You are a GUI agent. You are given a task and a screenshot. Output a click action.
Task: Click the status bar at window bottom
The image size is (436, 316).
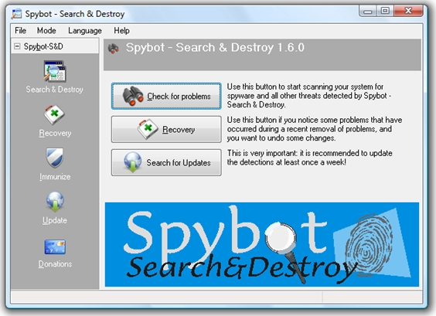(x=216, y=297)
